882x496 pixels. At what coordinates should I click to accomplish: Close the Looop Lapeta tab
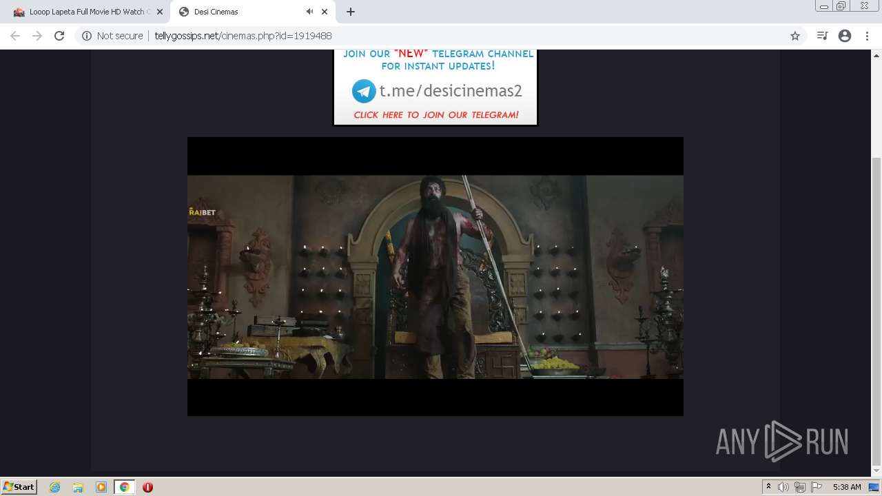(159, 12)
